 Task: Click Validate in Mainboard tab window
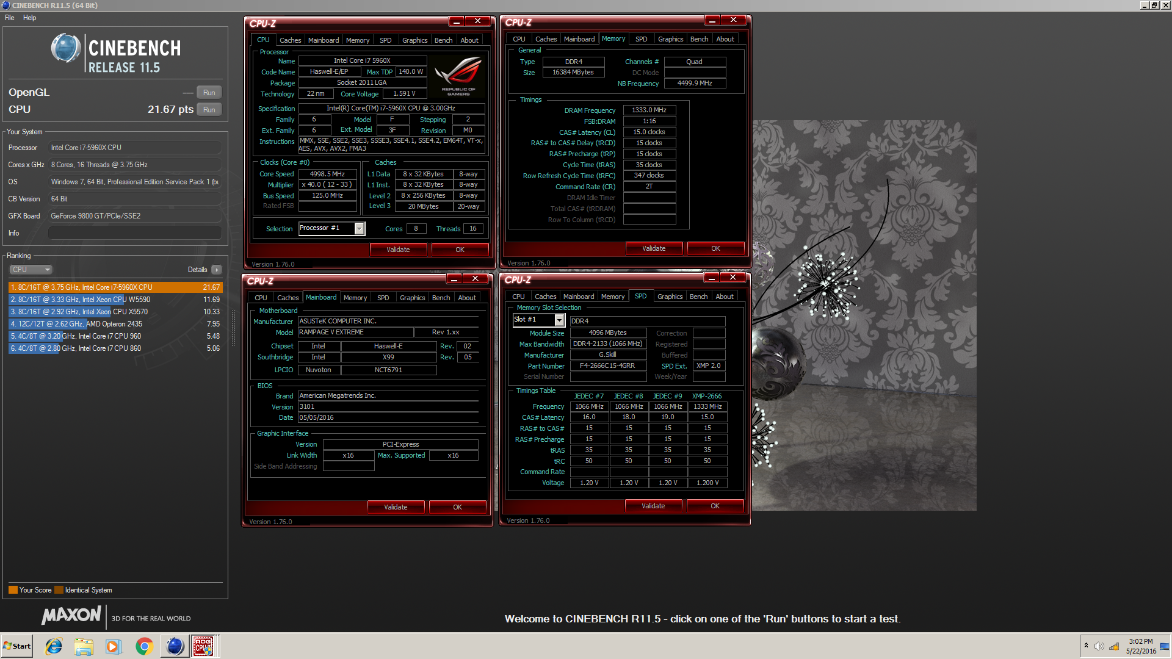[x=396, y=507]
